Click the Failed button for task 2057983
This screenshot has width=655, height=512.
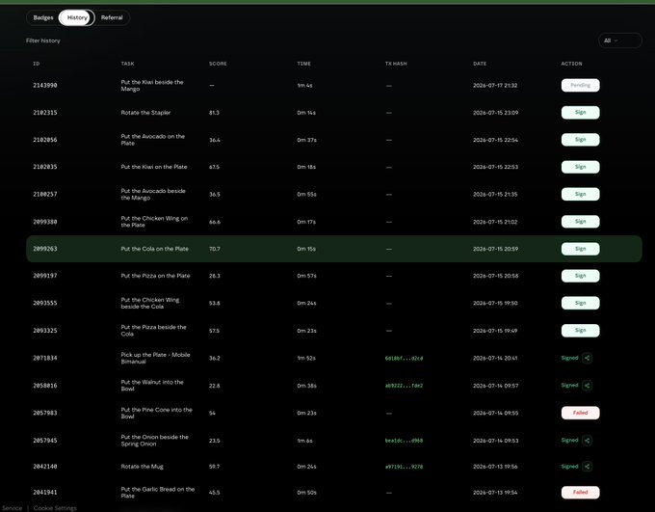580,413
